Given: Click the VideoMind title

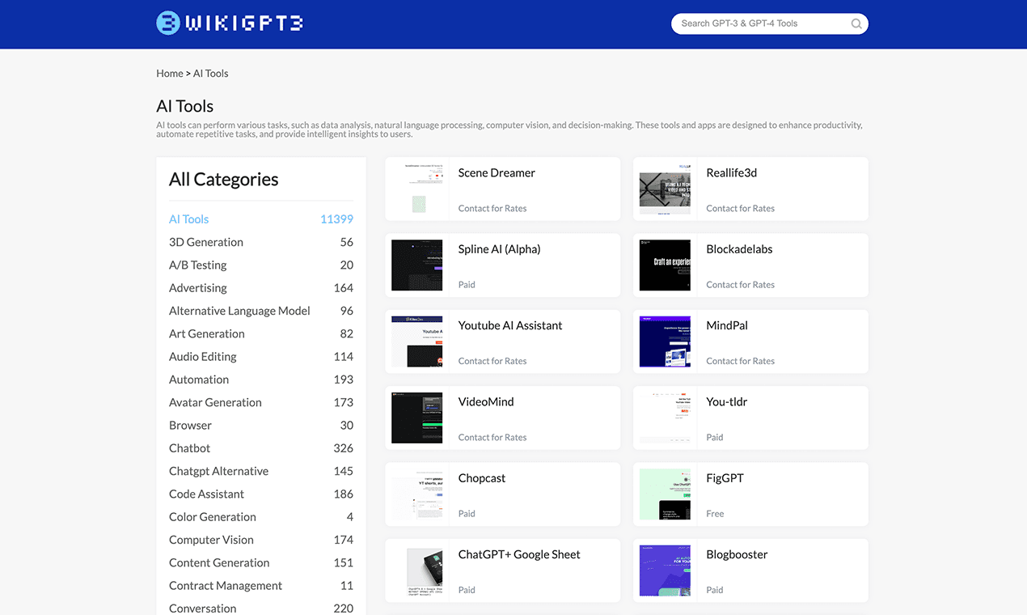Looking at the screenshot, I should coord(486,401).
